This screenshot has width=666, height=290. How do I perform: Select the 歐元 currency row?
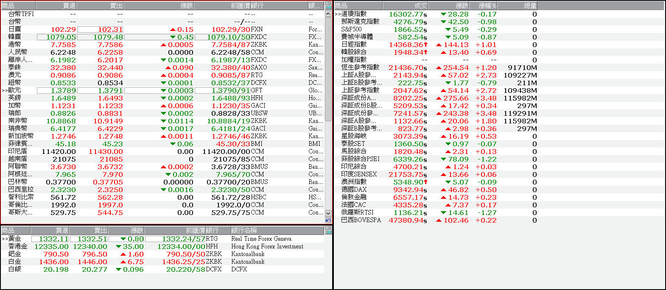162,90
